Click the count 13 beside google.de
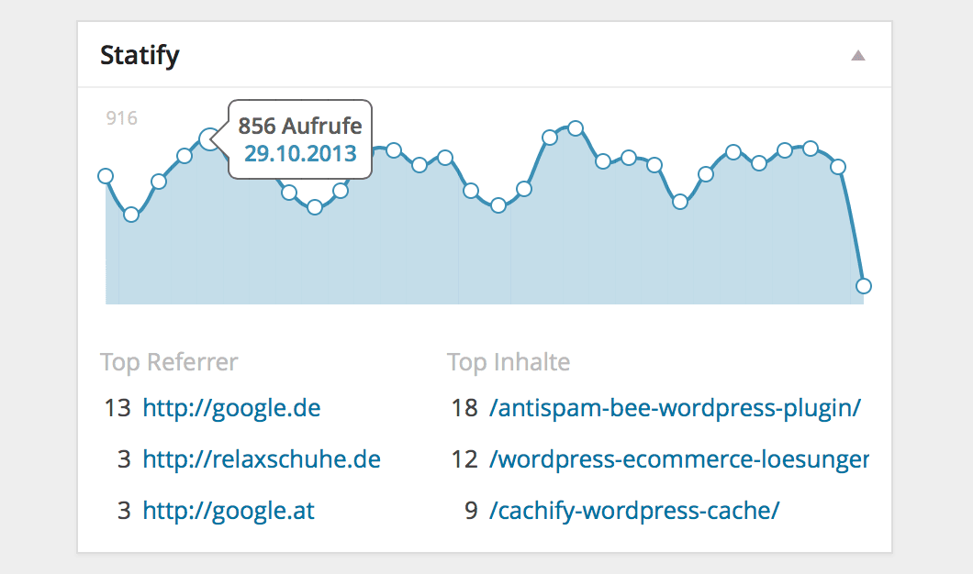Image resolution: width=973 pixels, height=574 pixels. coord(117,408)
